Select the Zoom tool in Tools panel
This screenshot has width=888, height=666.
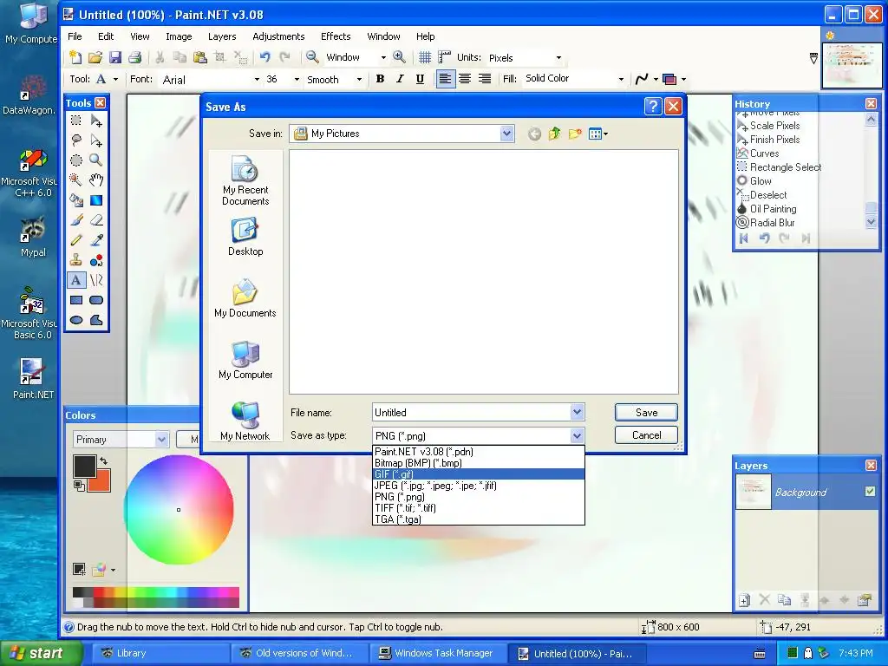(96, 160)
